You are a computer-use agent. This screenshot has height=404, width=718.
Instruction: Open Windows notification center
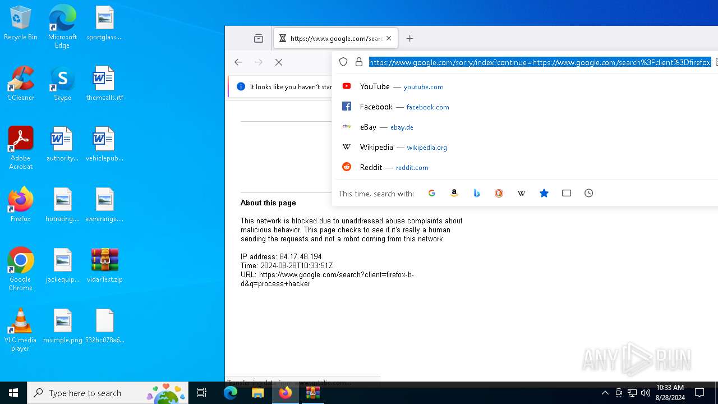coord(700,393)
